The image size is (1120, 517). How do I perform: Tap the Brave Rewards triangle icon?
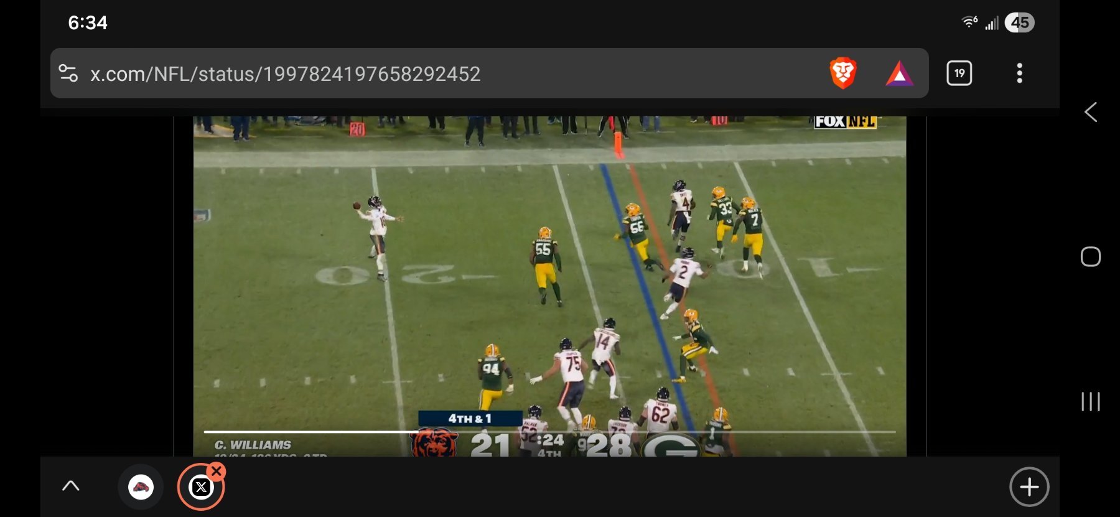(x=899, y=73)
